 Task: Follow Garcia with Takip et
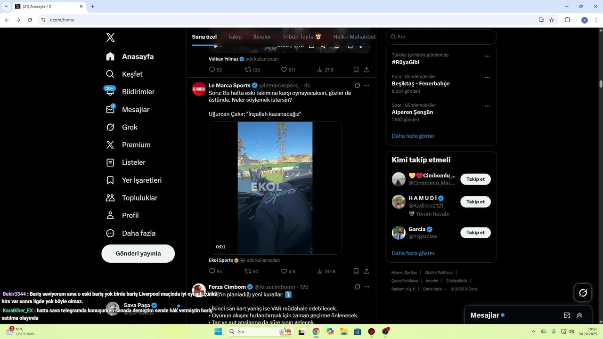pos(475,233)
